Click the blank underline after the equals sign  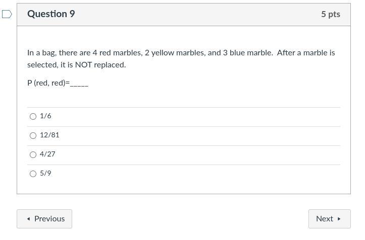coord(79,84)
